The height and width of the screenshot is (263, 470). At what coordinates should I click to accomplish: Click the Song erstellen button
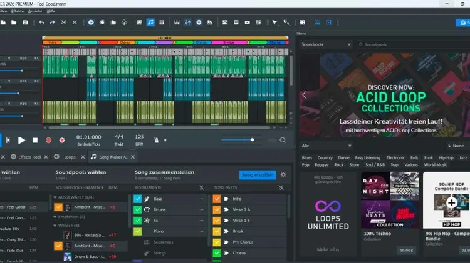point(257,175)
